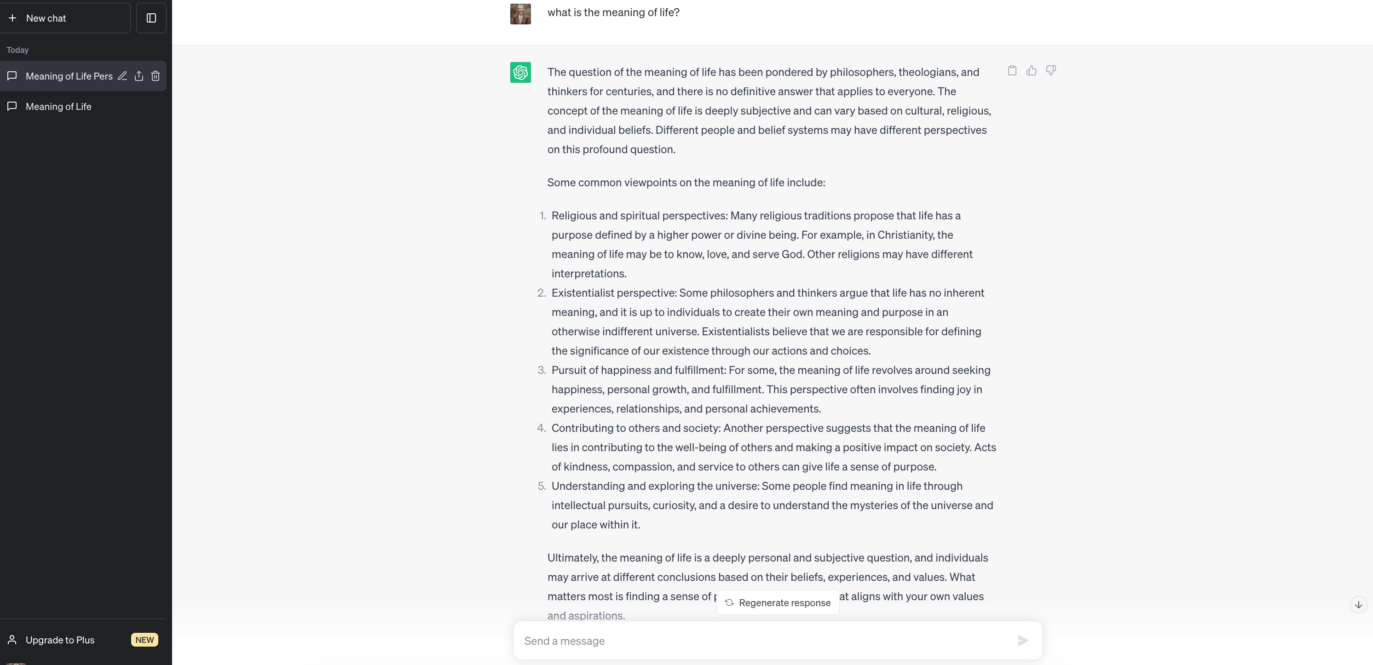
Task: Click the send message arrow button
Action: click(1022, 641)
